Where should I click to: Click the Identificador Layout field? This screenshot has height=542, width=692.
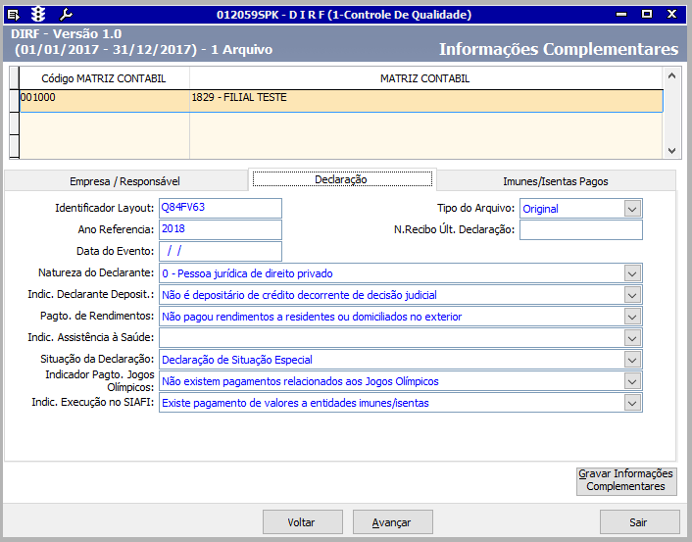click(x=221, y=208)
